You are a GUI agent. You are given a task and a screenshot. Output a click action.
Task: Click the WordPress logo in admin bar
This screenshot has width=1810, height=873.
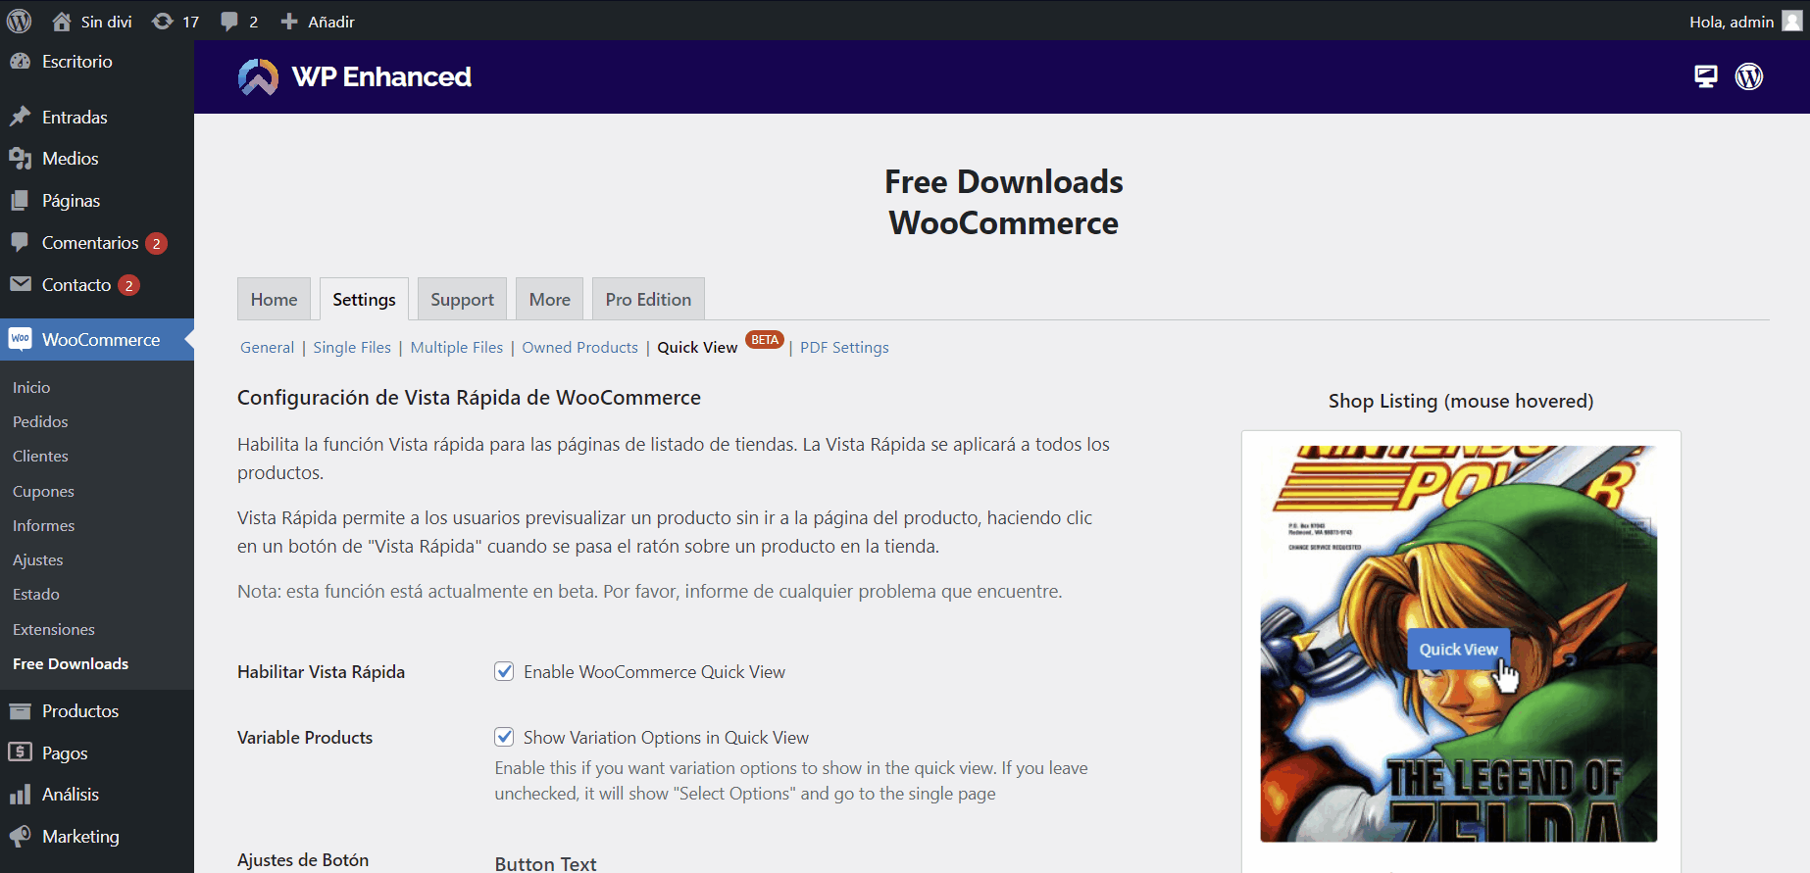pyautogui.click(x=20, y=21)
